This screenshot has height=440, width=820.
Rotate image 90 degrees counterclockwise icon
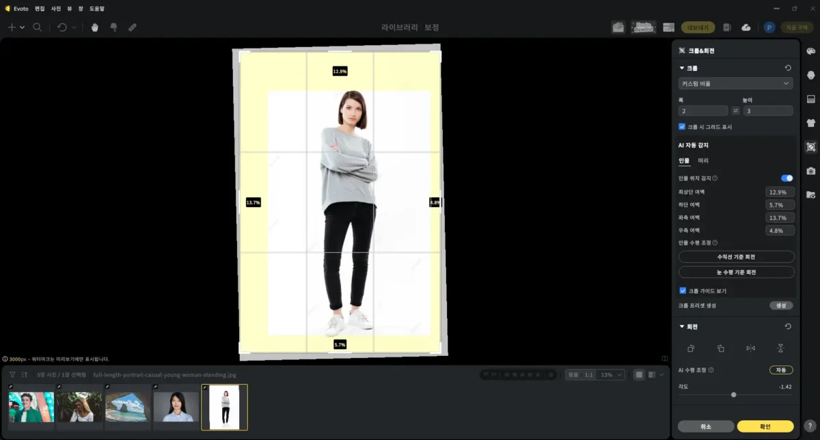click(691, 348)
